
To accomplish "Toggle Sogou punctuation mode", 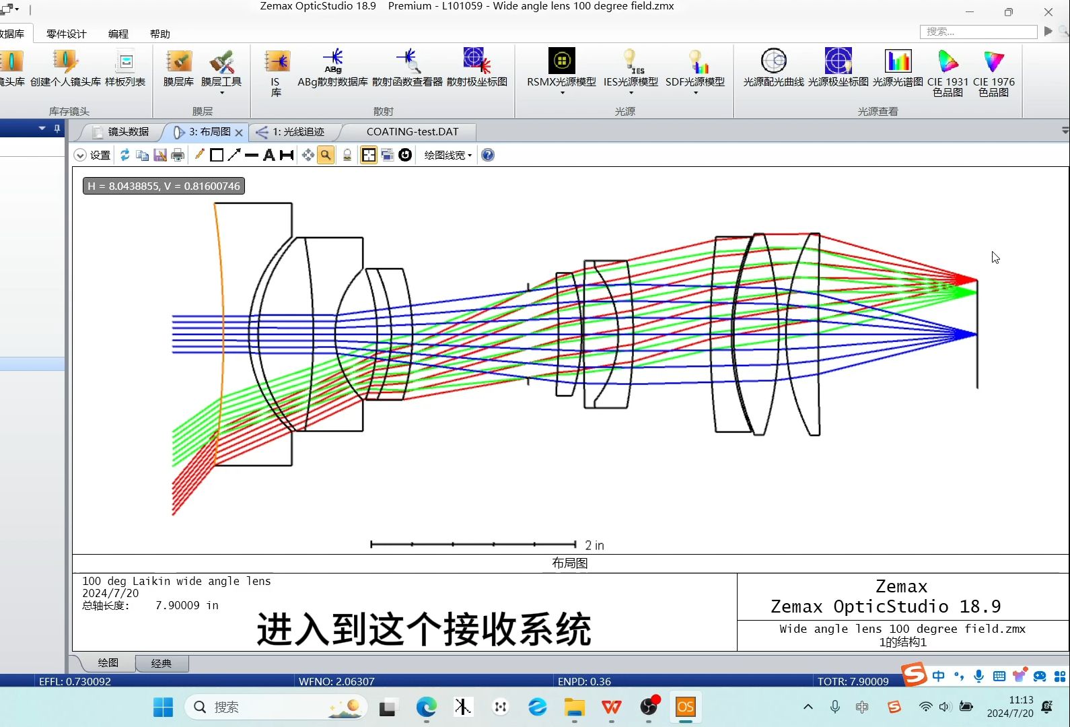I will [959, 676].
